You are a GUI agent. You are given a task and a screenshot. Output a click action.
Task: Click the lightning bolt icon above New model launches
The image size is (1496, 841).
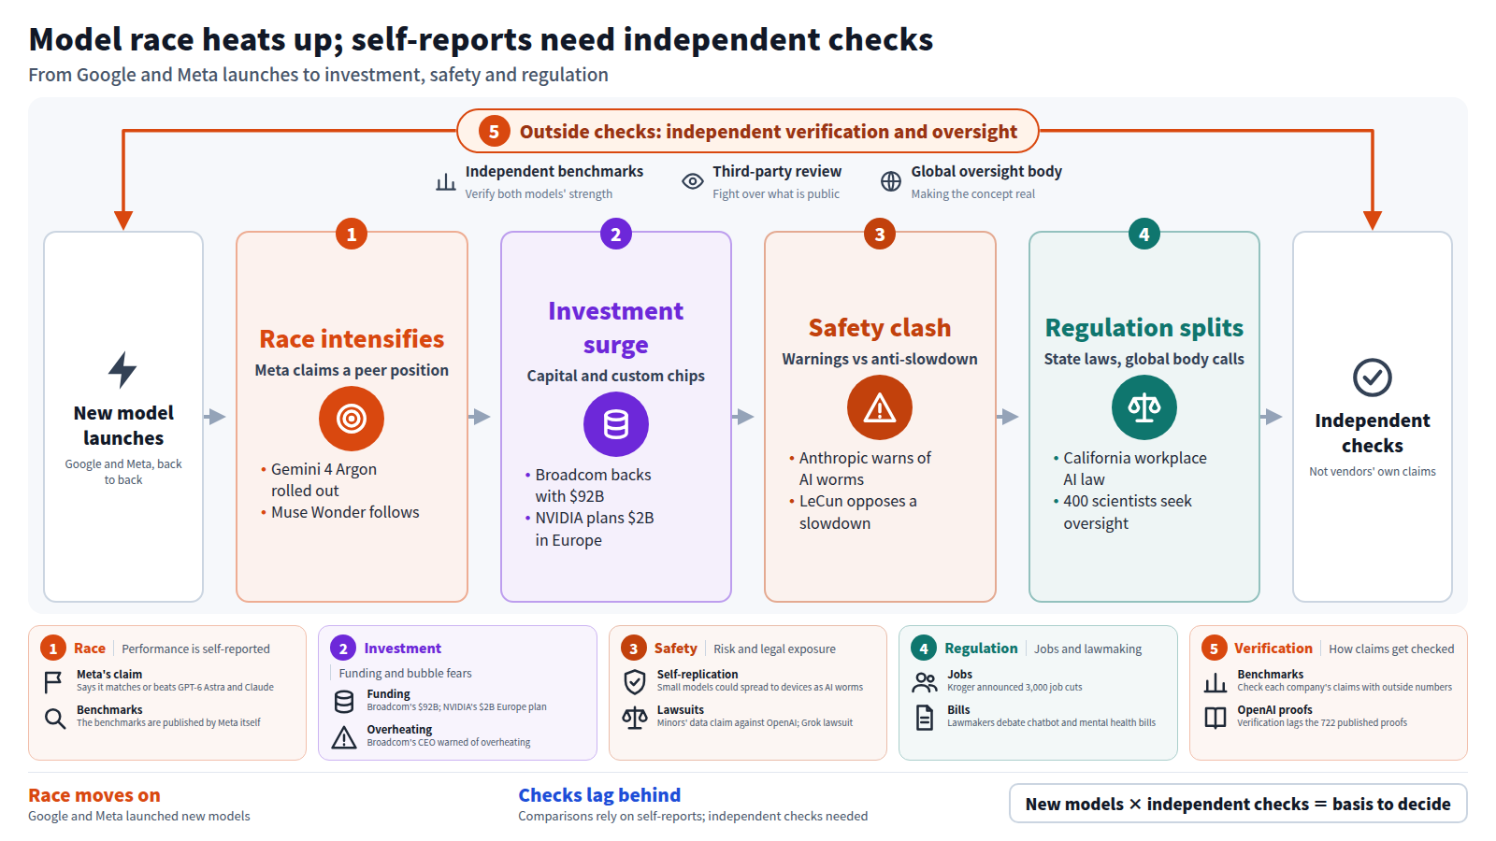(122, 370)
